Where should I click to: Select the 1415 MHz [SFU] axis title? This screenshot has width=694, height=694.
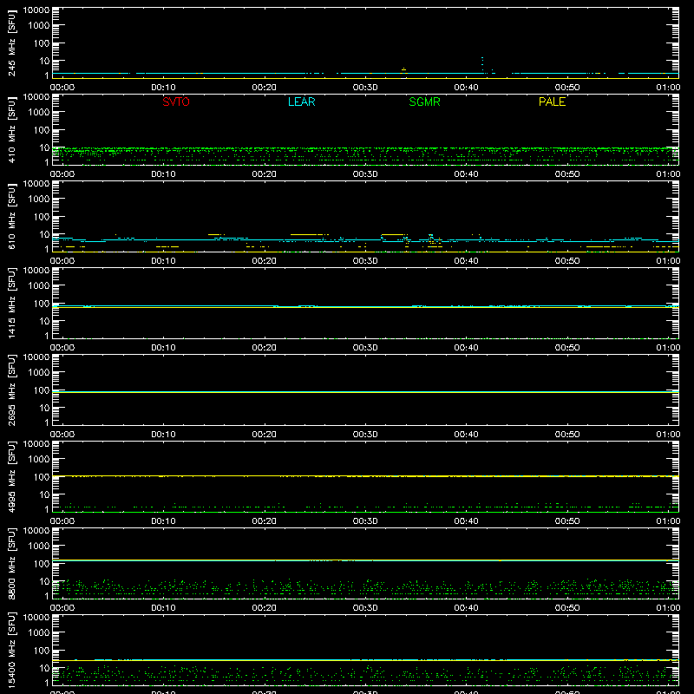(11, 303)
